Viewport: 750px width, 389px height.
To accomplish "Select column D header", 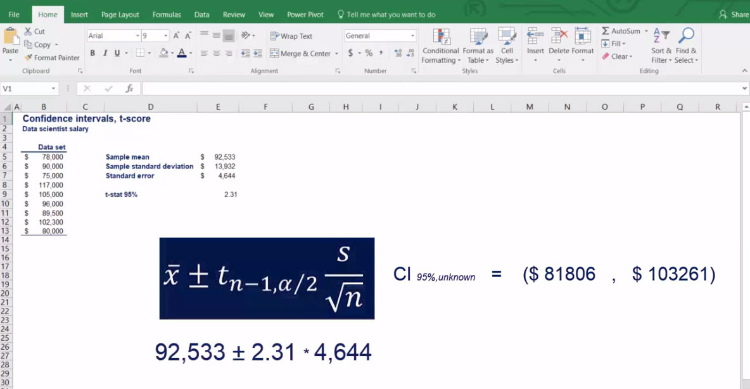I will (151, 106).
